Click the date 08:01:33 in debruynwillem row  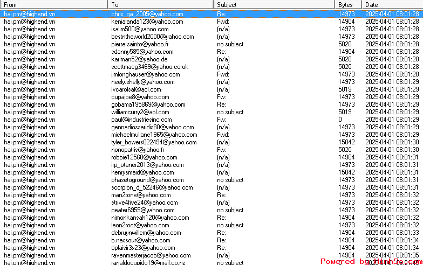[392, 233]
